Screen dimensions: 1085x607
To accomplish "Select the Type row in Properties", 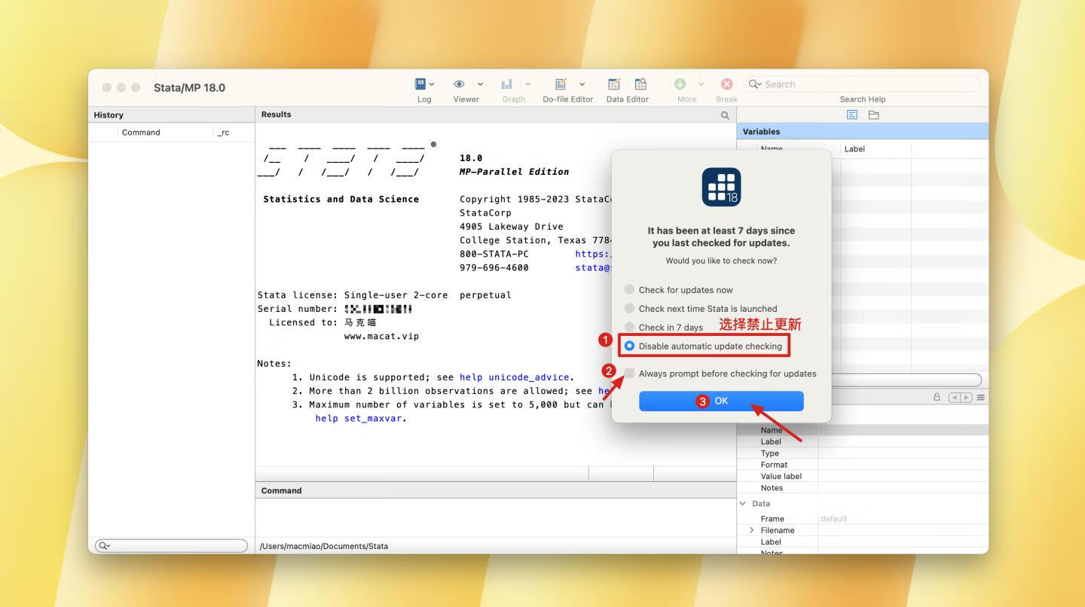I will (863, 453).
